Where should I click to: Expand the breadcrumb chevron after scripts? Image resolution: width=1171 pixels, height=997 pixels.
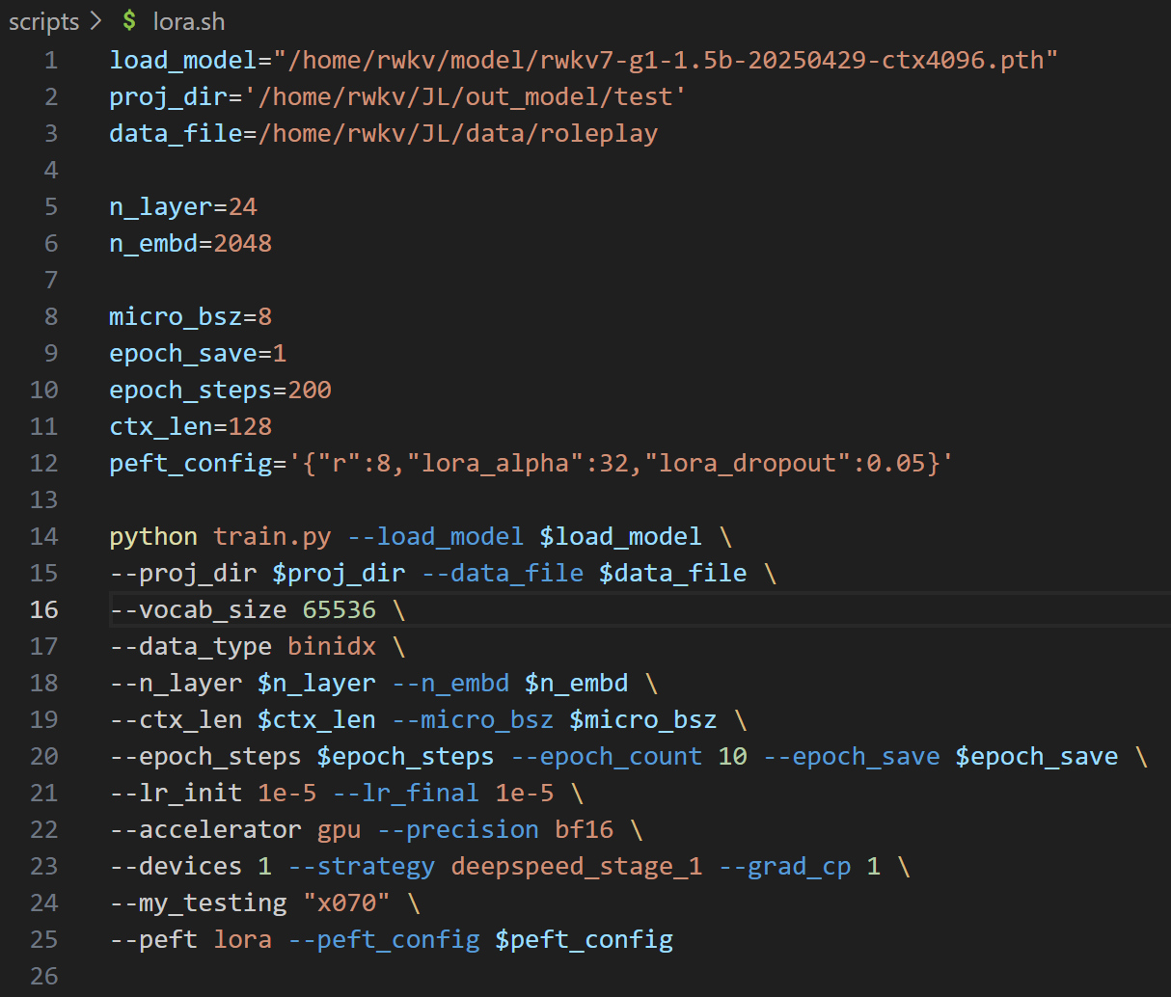pos(95,21)
